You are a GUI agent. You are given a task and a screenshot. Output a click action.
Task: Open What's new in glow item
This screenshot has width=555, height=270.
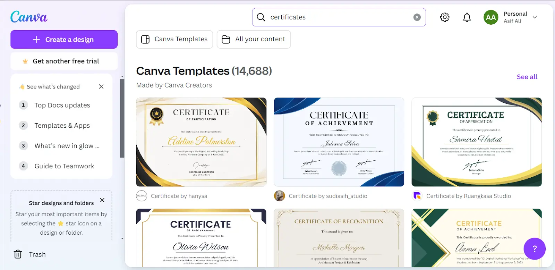pos(67,146)
